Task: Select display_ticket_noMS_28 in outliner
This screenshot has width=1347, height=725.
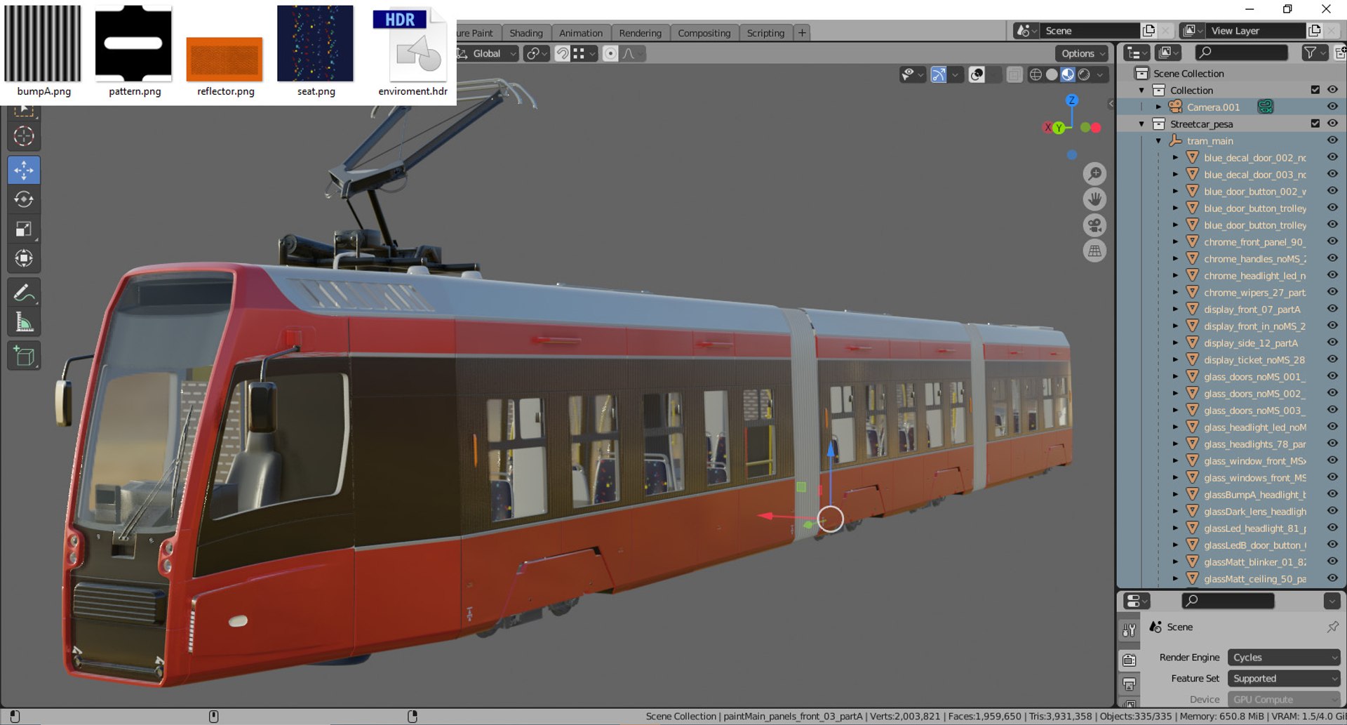Action: [1254, 360]
